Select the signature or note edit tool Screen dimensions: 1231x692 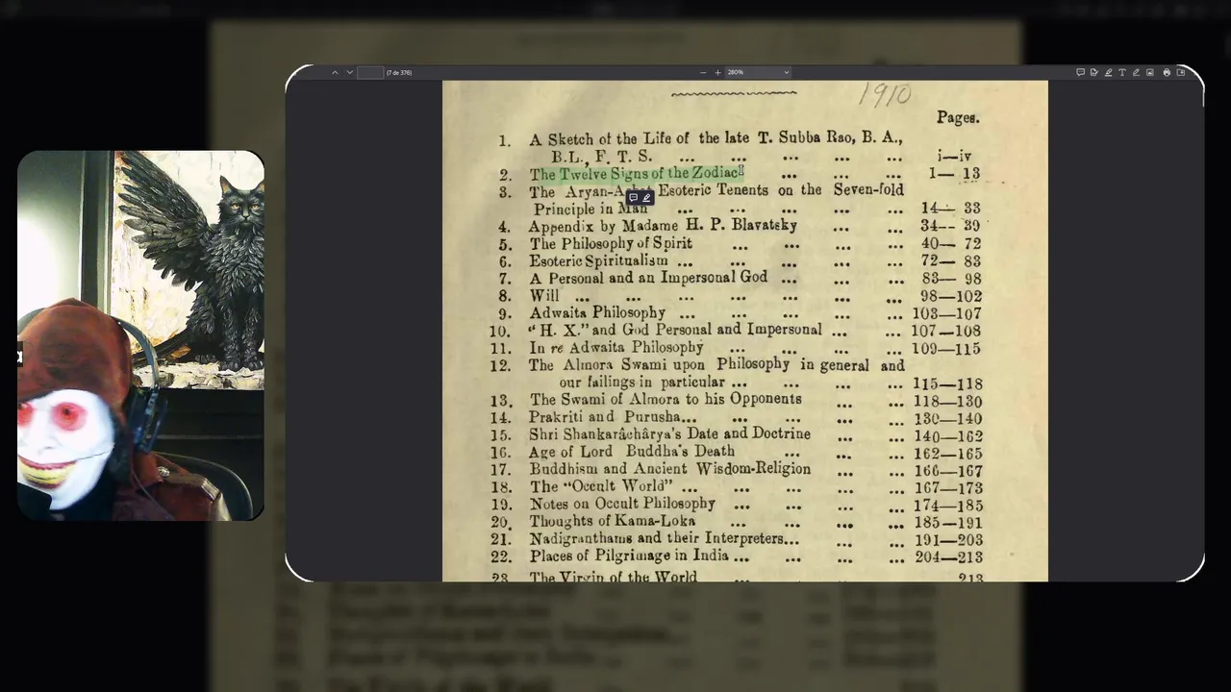[1094, 72]
